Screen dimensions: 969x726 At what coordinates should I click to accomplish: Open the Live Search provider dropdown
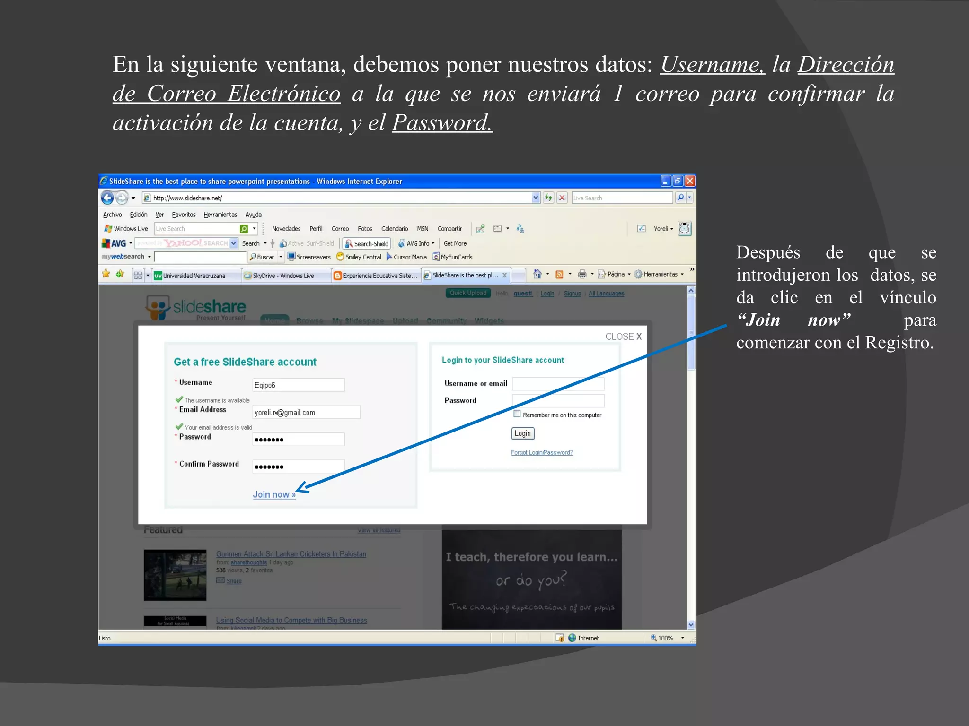click(689, 198)
